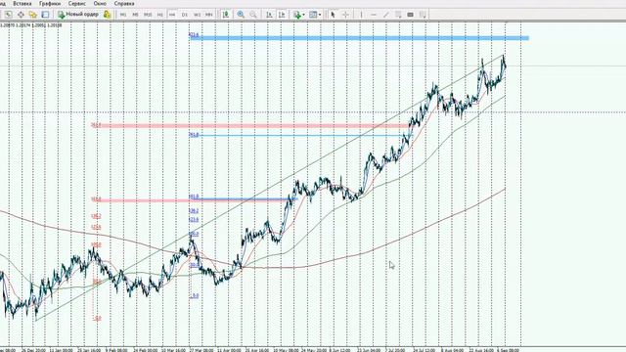
Task: Click the blue 161.8 Fibonacci label
Action: tap(194, 197)
